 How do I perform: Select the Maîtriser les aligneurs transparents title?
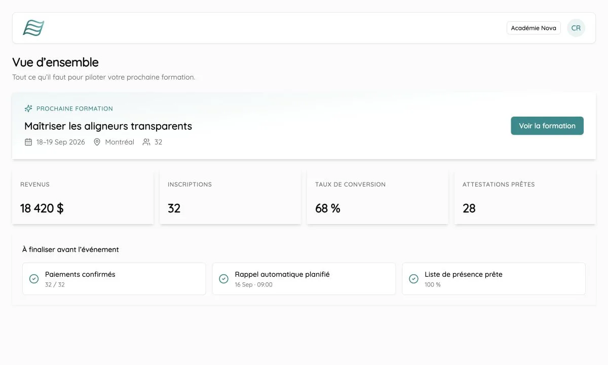(x=108, y=126)
